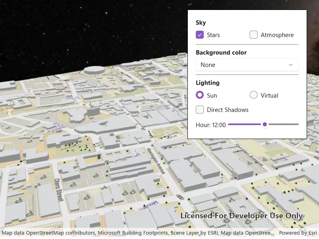Click the Washington Avenue street label
The width and height of the screenshot is (319, 239).
156,161
